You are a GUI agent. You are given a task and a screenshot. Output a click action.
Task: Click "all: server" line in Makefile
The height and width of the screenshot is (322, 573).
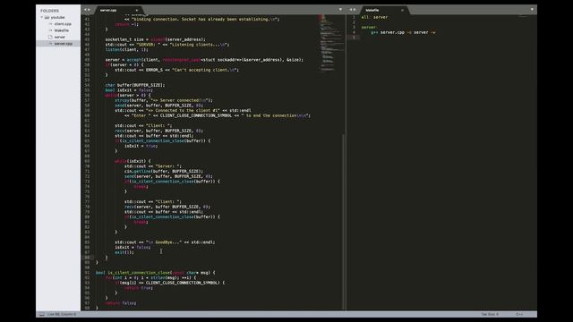374,17
